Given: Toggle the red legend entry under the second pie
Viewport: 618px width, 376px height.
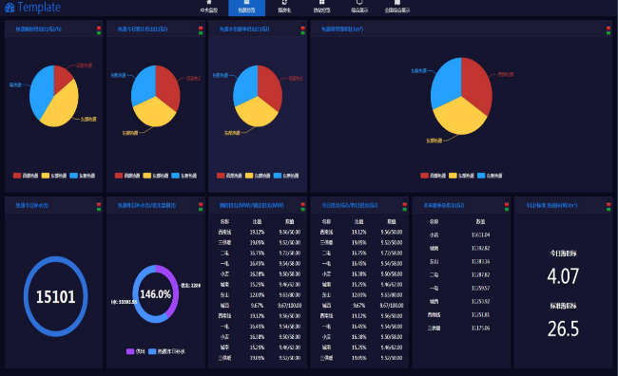Looking at the screenshot, I should pos(127,176).
